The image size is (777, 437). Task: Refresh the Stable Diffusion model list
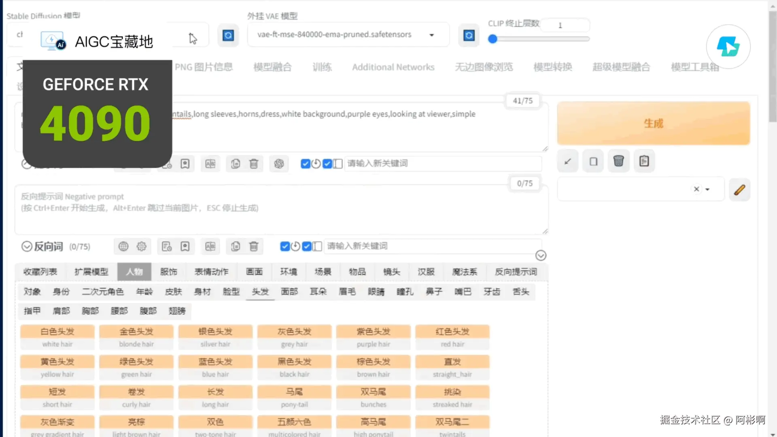point(228,36)
